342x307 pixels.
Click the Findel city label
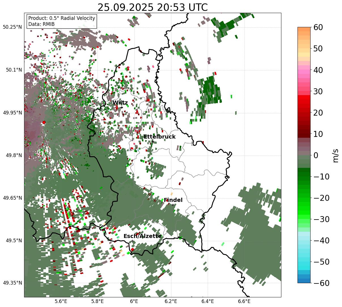pos(173,200)
